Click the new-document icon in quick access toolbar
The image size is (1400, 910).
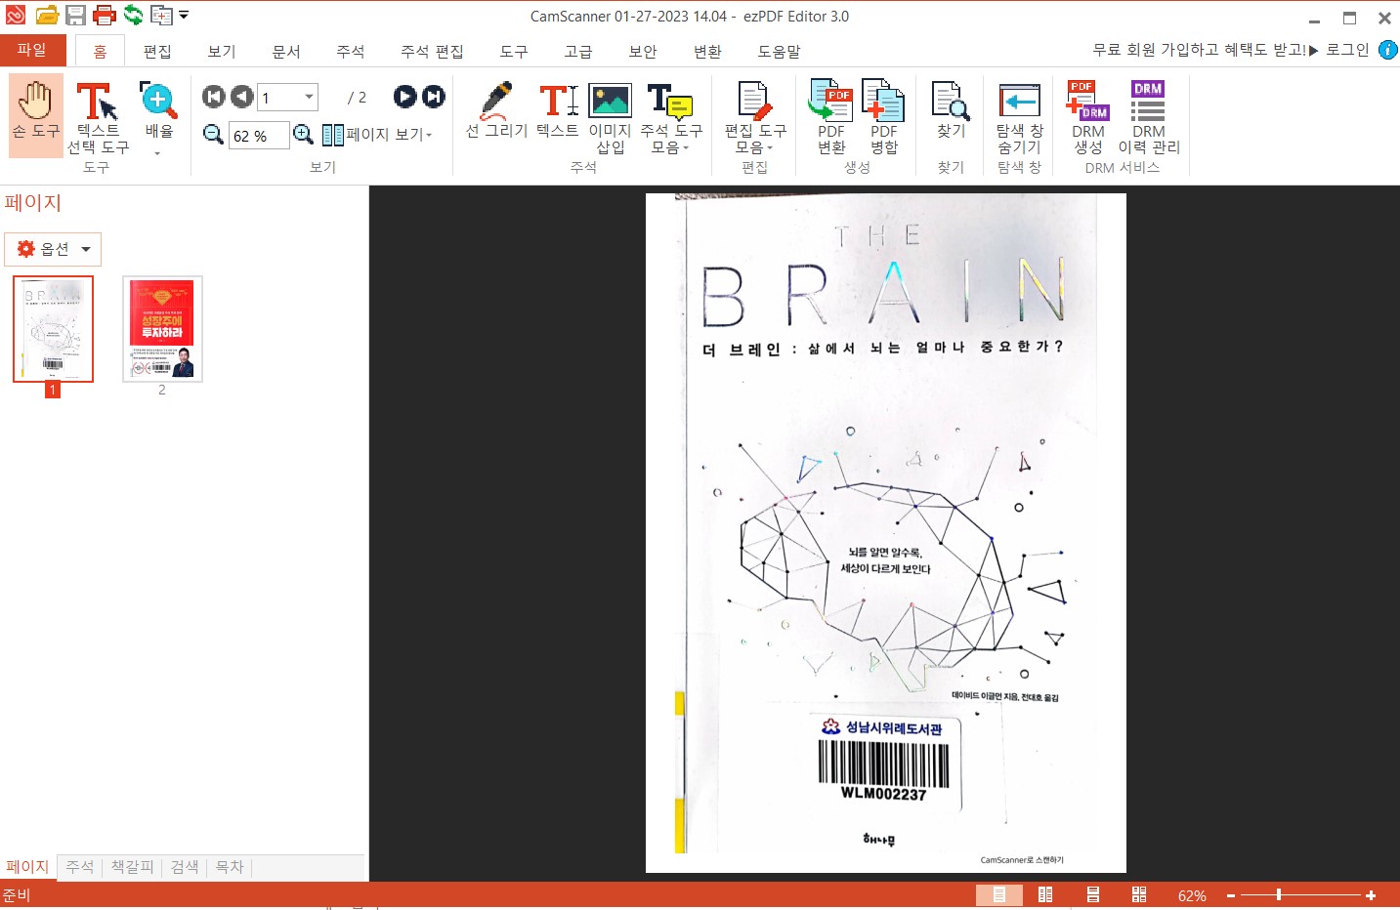coord(161,16)
